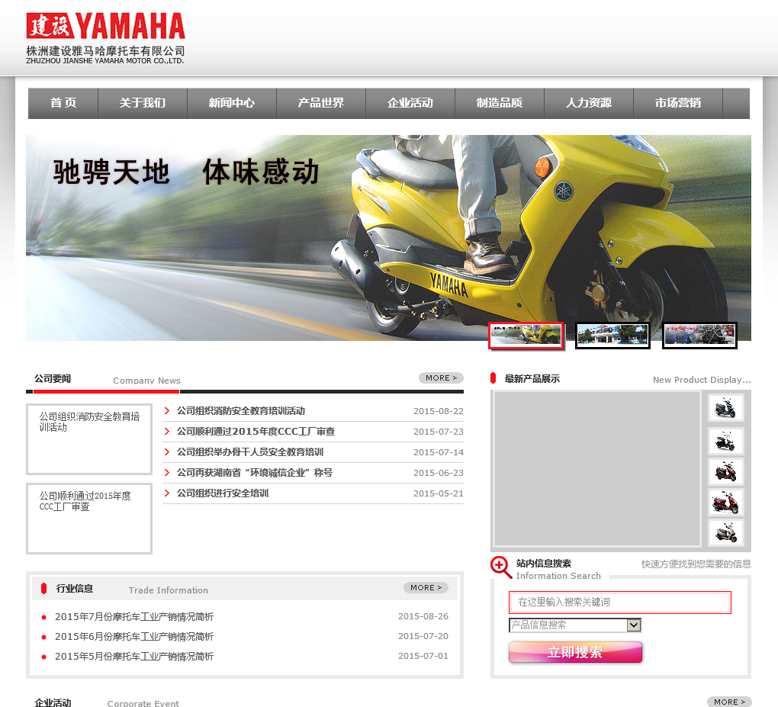Click MORE button for Company News

pos(441,378)
